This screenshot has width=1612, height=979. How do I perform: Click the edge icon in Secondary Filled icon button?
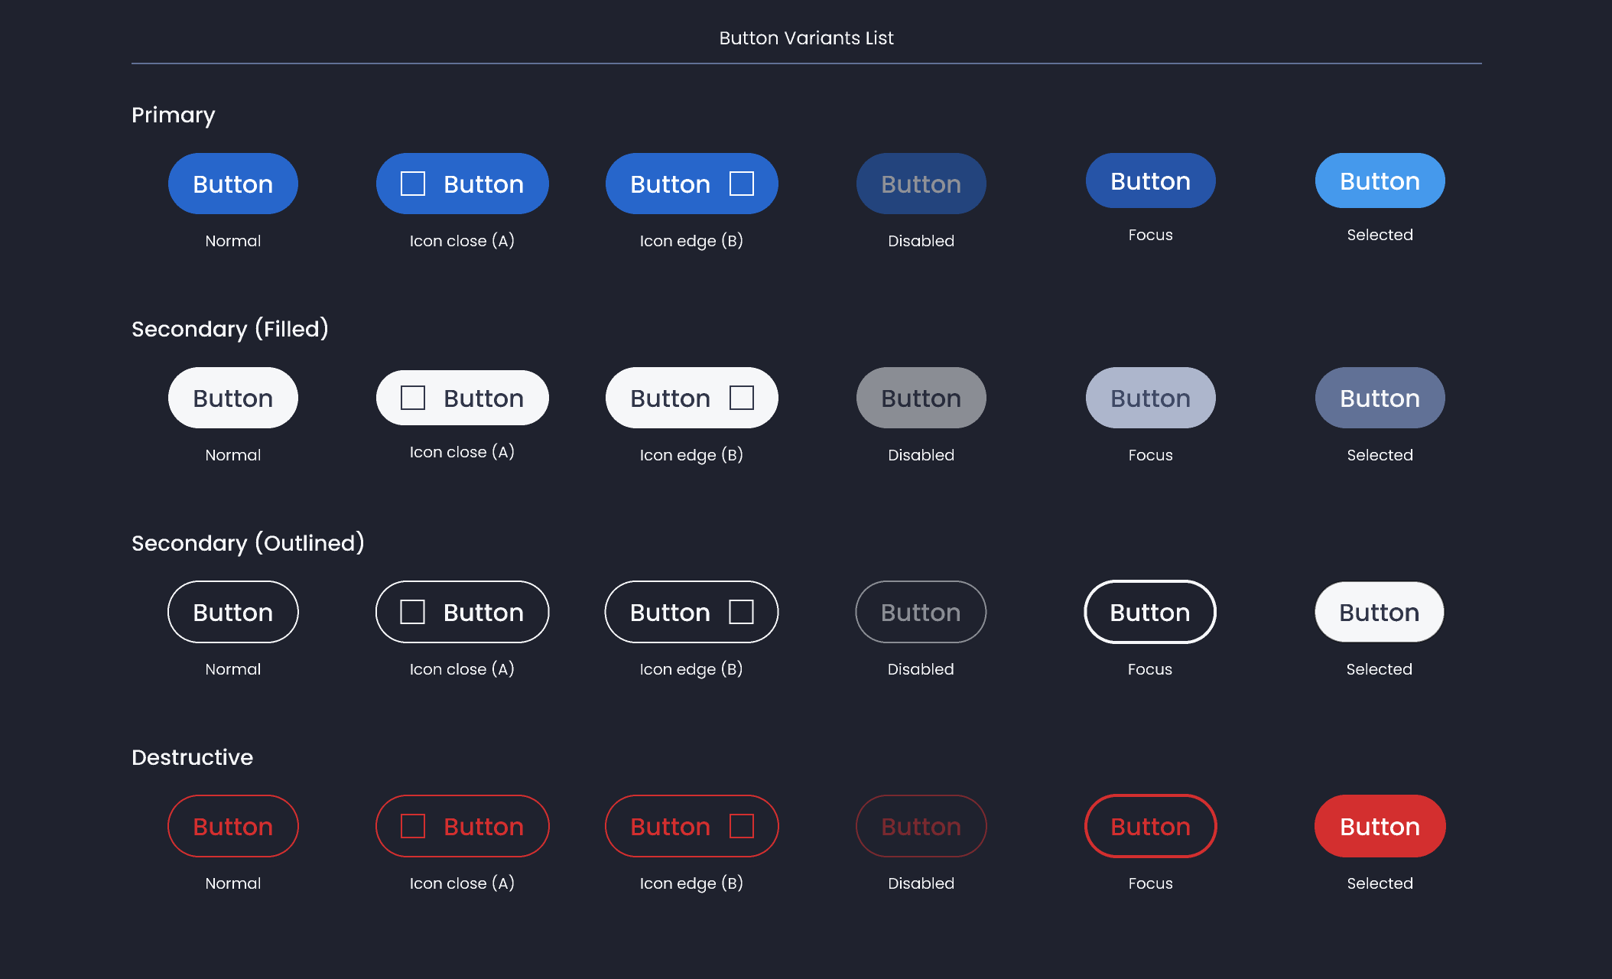[x=742, y=398]
